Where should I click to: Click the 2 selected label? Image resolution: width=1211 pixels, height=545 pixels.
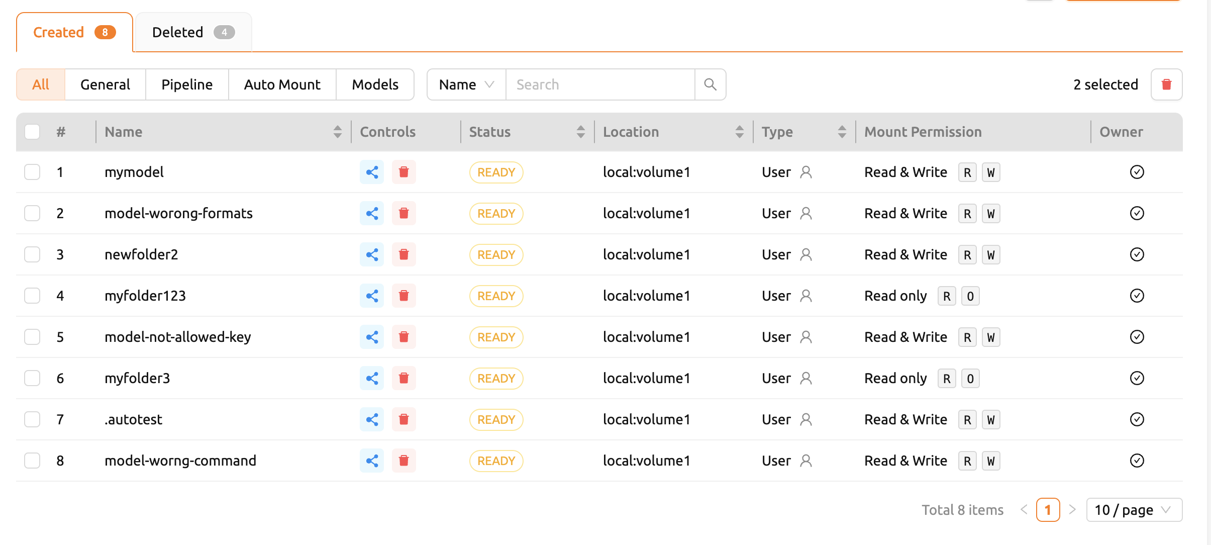click(x=1106, y=84)
